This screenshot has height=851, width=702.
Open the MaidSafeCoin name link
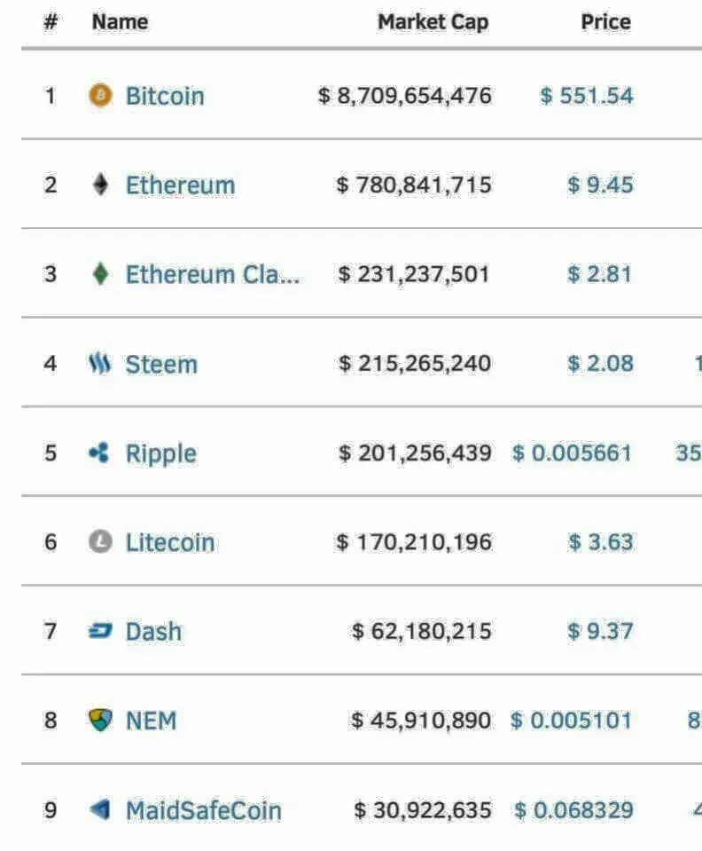pos(204,810)
